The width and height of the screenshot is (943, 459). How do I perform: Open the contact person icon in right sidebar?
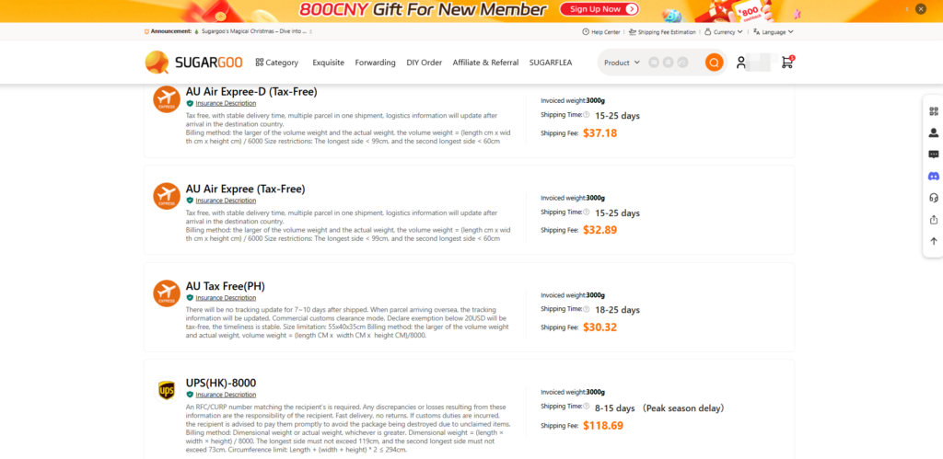pos(934,132)
